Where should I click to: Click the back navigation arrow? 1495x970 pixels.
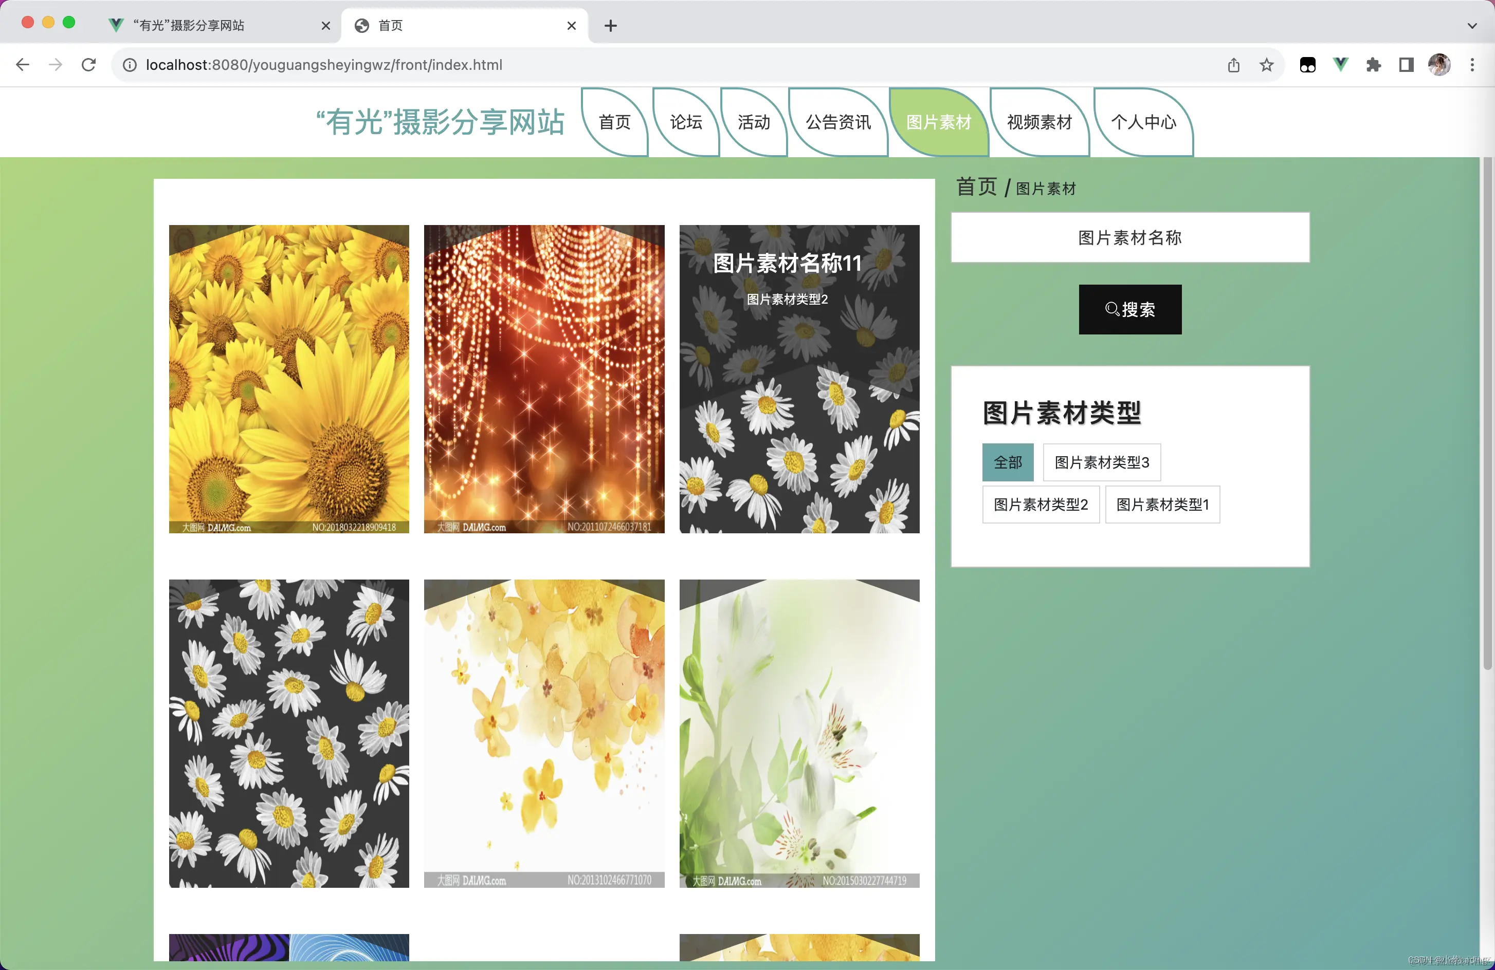point(23,64)
